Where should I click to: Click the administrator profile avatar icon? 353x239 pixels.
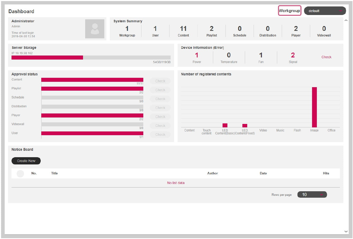coord(95,29)
